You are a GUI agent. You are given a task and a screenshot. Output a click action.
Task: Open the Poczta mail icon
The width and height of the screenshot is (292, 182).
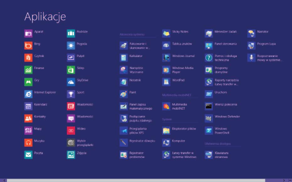[28, 155]
